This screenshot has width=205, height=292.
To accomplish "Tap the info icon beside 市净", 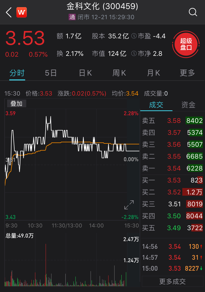I will (x=134, y=54).
